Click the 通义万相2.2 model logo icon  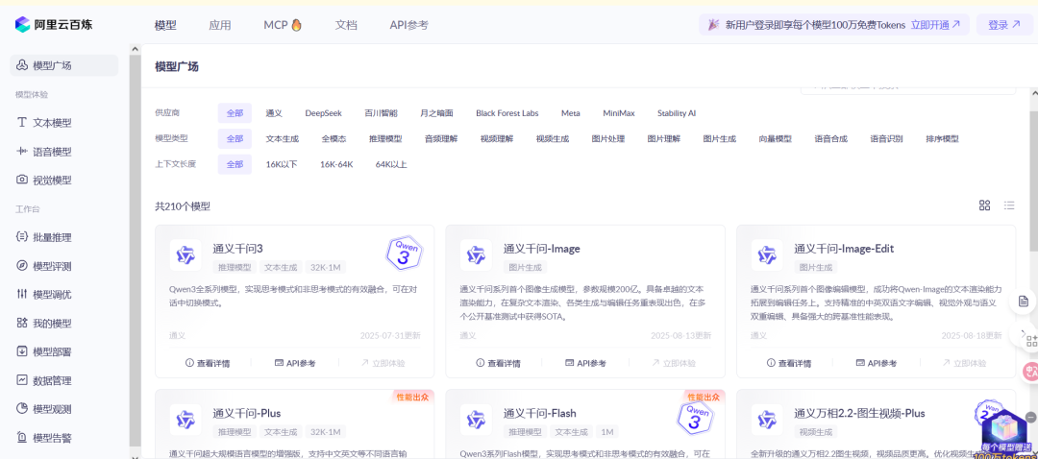point(767,420)
